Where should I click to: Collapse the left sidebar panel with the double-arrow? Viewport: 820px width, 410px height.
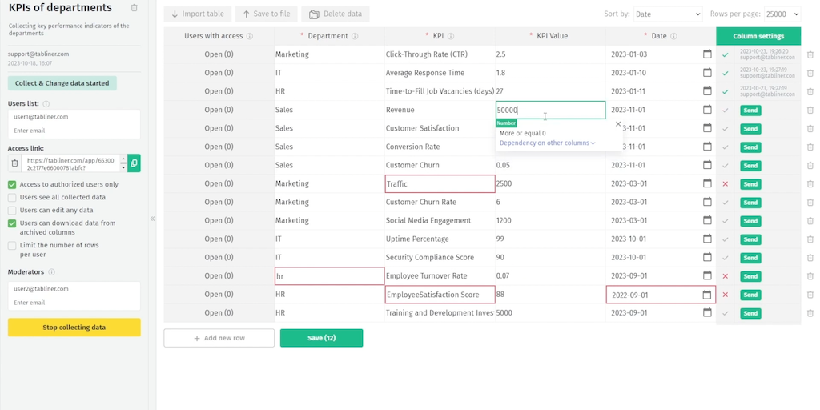(x=152, y=219)
